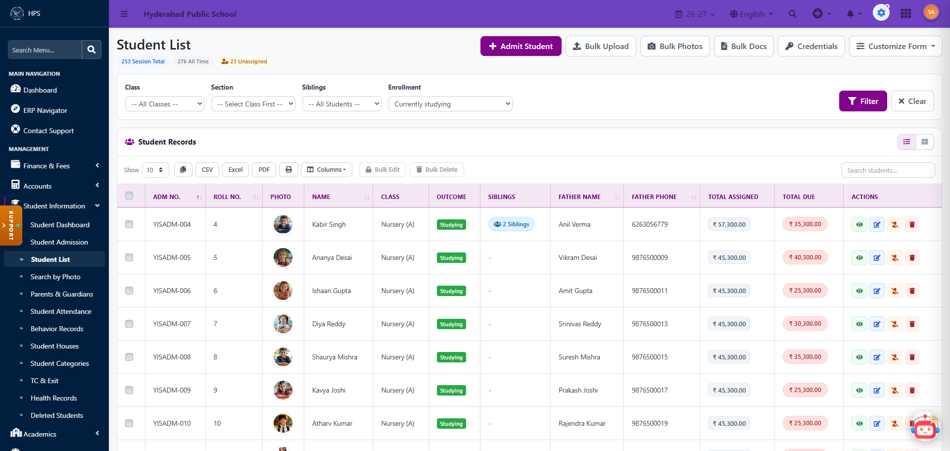Toggle the hamburger sidebar menu icon
This screenshot has height=451, width=950.
124,14
